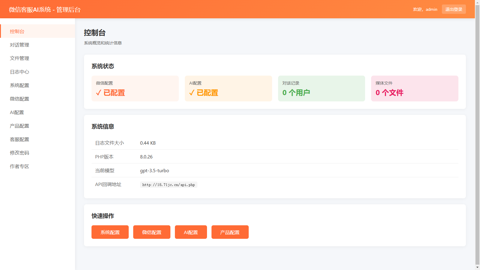The image size is (480, 270).
Task: Click the AI配置 quick action button
Action: click(191, 232)
